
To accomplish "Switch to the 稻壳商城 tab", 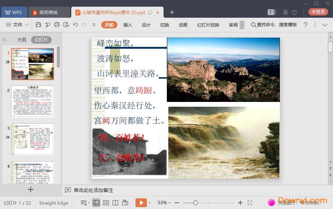I will pos(49,12).
